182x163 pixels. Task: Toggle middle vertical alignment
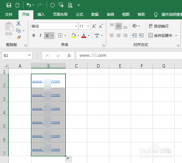click(x=119, y=26)
